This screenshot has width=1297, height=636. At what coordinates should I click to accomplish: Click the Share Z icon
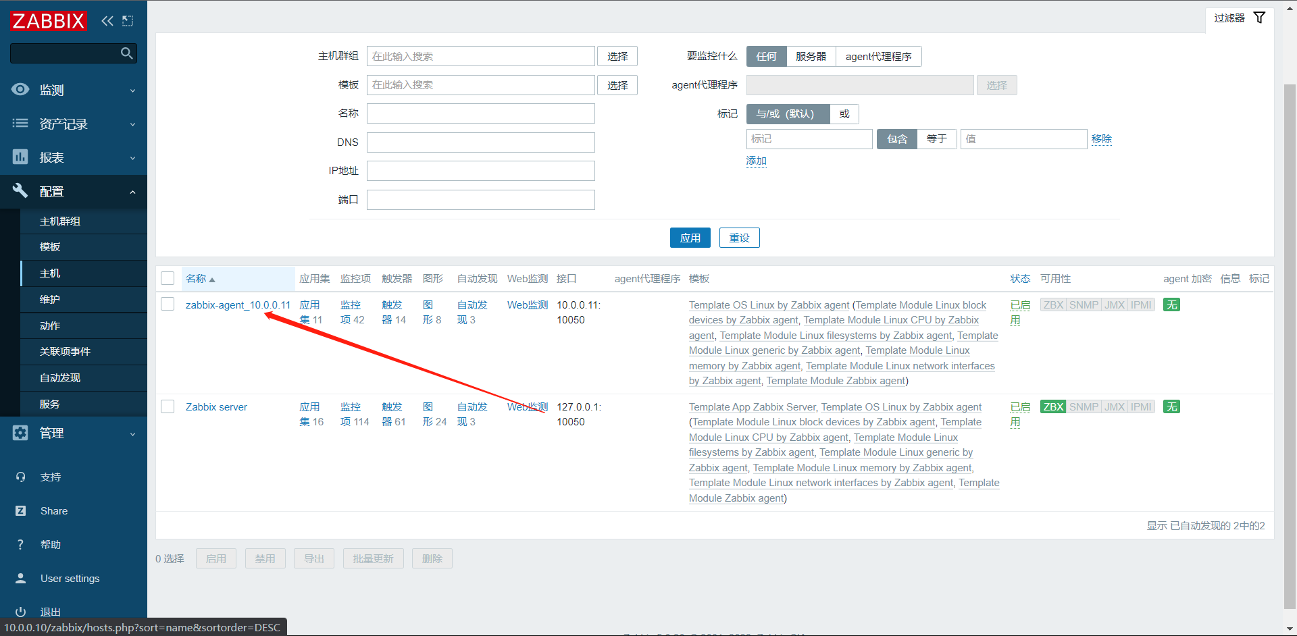(20, 511)
